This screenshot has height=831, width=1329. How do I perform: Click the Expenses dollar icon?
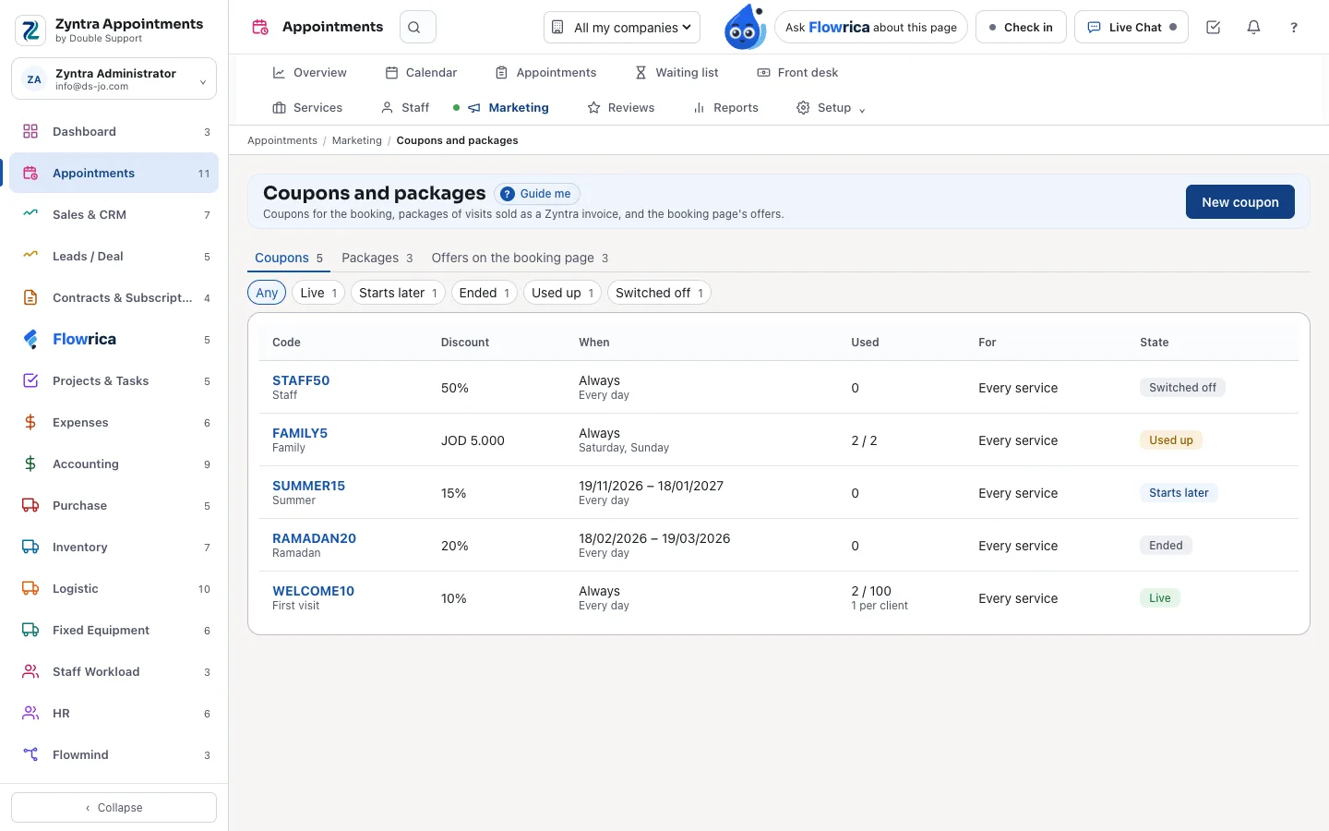point(30,422)
